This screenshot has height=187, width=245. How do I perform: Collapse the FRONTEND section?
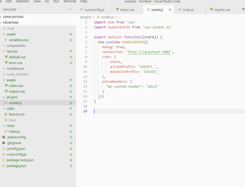coord(1,23)
